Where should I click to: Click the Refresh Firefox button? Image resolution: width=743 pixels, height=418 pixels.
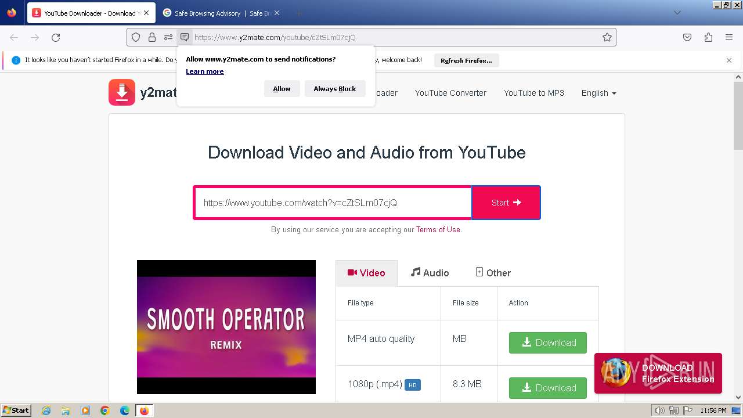[466, 60]
